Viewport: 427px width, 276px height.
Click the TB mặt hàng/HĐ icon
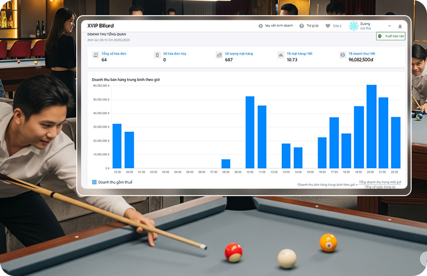pyautogui.click(x=281, y=55)
